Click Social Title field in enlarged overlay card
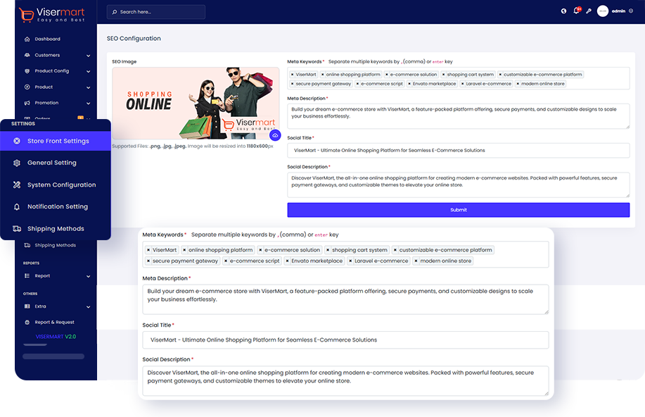 tap(345, 340)
